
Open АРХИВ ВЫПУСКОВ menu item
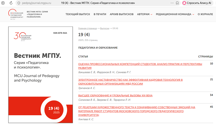121,14
